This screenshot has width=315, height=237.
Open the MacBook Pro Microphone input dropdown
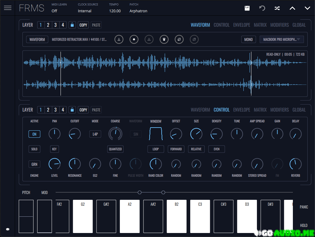coord(282,39)
